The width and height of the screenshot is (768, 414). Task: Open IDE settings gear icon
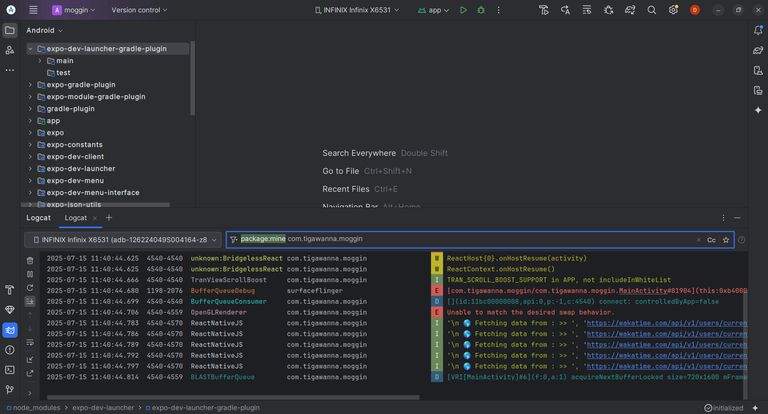(x=673, y=10)
